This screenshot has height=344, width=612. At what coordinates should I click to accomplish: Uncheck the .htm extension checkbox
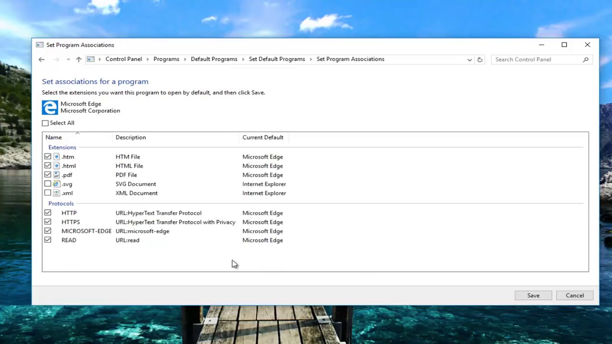[x=48, y=157]
